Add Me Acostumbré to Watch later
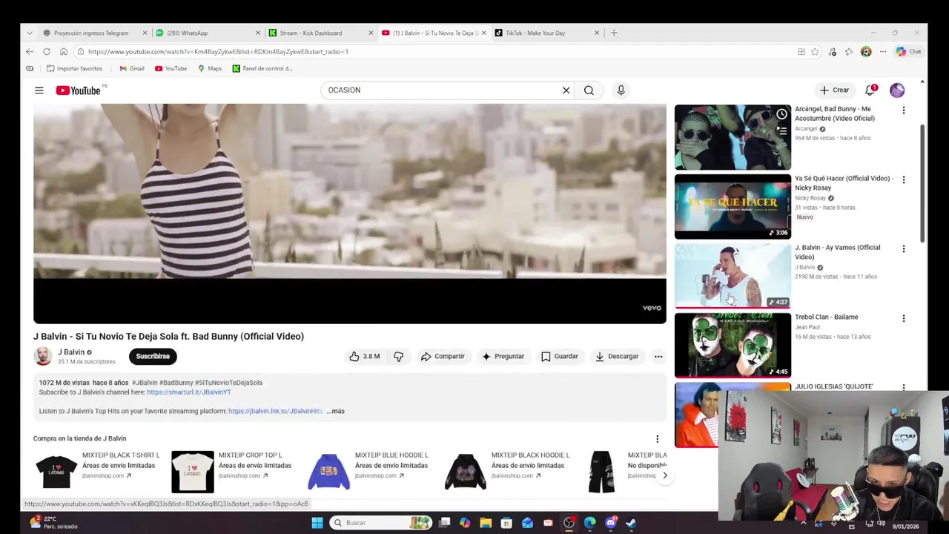The height and width of the screenshot is (534, 949). tap(781, 114)
